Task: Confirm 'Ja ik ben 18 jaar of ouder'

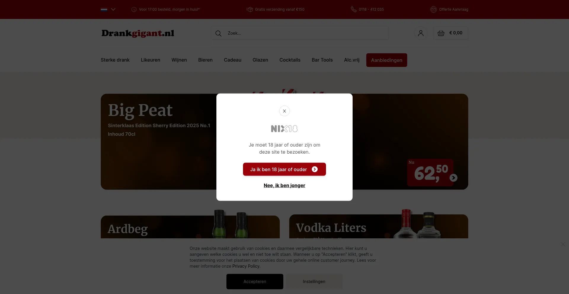Action: [x=284, y=169]
